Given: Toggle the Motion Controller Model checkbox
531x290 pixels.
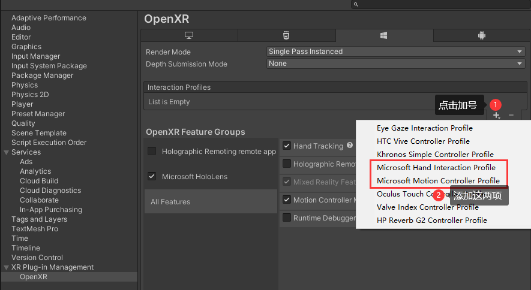Looking at the screenshot, I should point(286,200).
